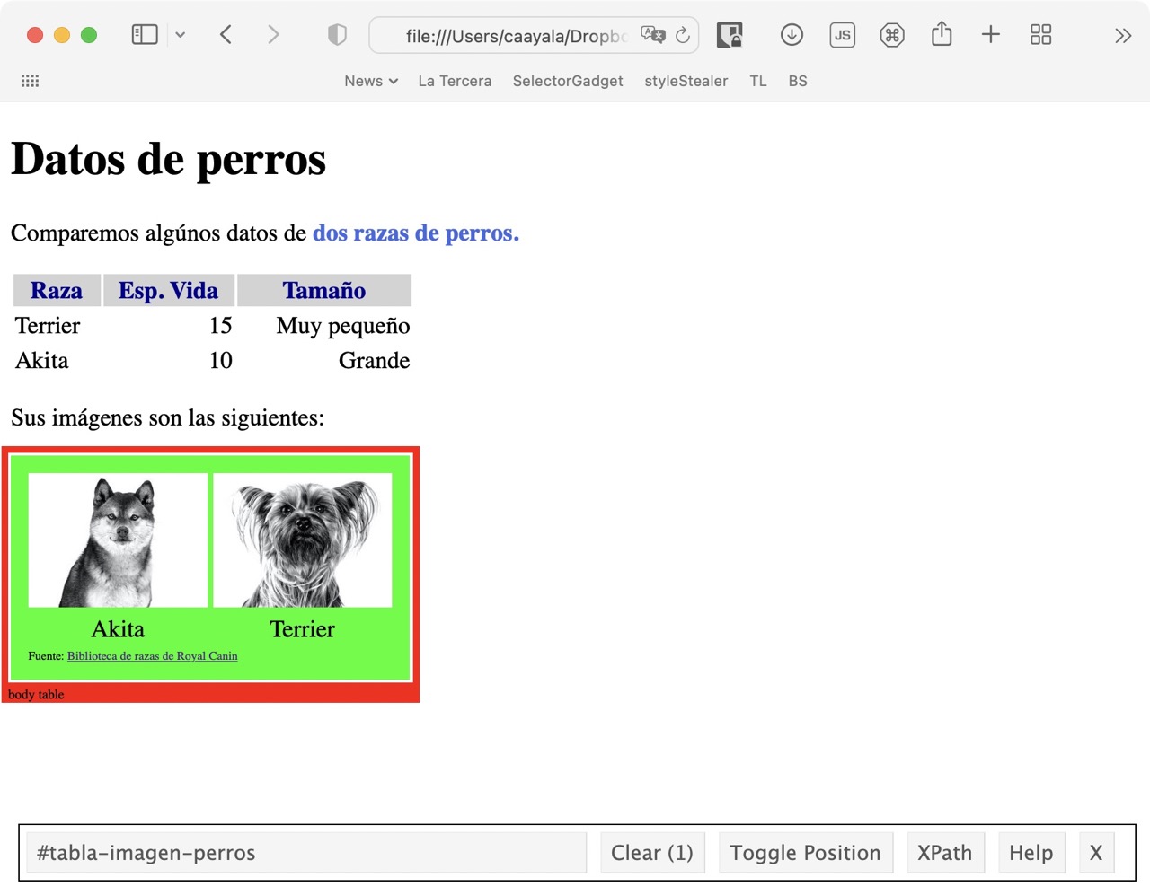Click the Akita dog image
The width and height of the screenshot is (1150, 895).
(x=118, y=540)
